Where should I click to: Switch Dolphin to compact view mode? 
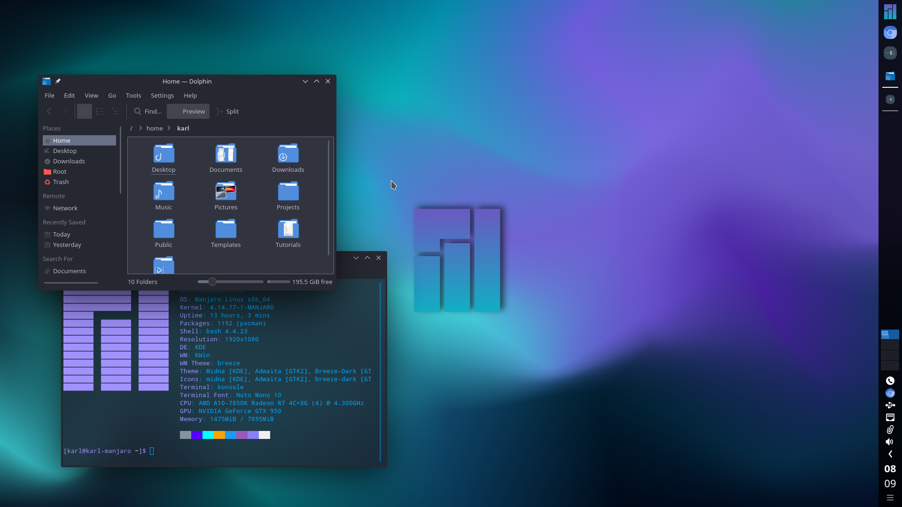101,111
